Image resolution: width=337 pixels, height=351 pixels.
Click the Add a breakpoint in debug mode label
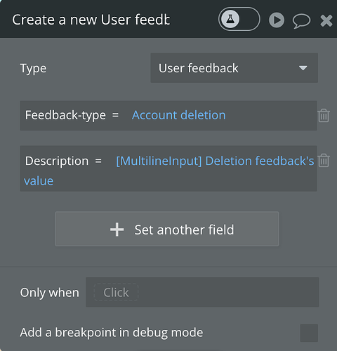pyautogui.click(x=112, y=333)
